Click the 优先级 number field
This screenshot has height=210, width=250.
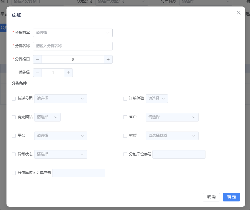pyautogui.click(x=53, y=73)
